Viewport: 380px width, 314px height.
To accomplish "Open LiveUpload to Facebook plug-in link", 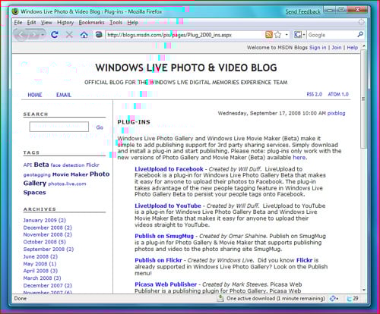I will (x=169, y=169).
